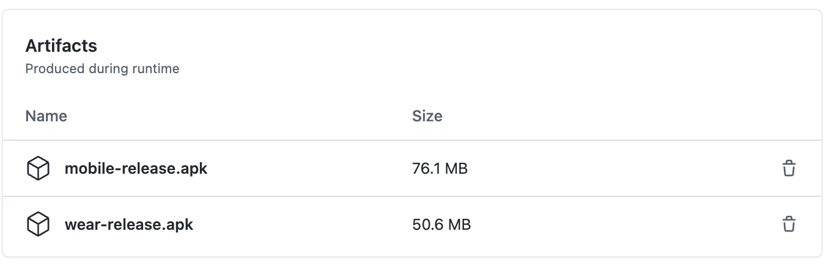Click the Size column header
The image size is (834, 267).
pos(427,116)
